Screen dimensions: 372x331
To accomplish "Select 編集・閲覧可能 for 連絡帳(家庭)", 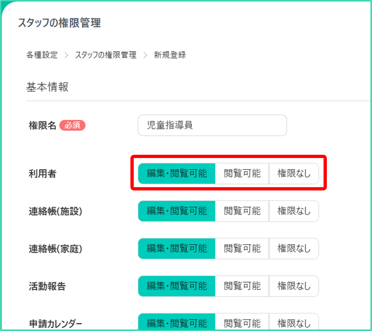I will pyautogui.click(x=177, y=249).
